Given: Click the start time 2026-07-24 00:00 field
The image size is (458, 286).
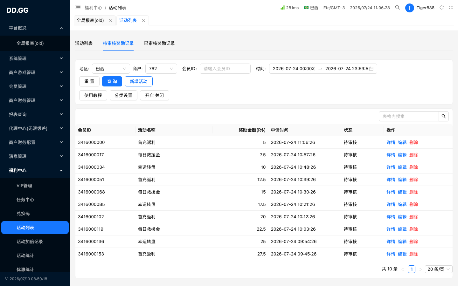Looking at the screenshot, I should 294,69.
